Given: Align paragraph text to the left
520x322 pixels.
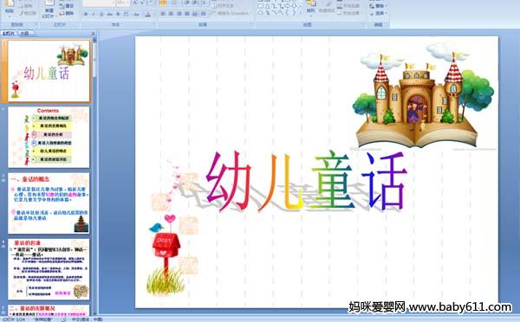Looking at the screenshot, I should [x=163, y=14].
